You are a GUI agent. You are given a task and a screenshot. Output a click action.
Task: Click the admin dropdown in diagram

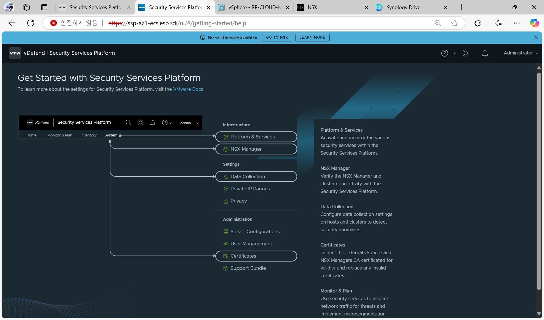pyautogui.click(x=189, y=123)
